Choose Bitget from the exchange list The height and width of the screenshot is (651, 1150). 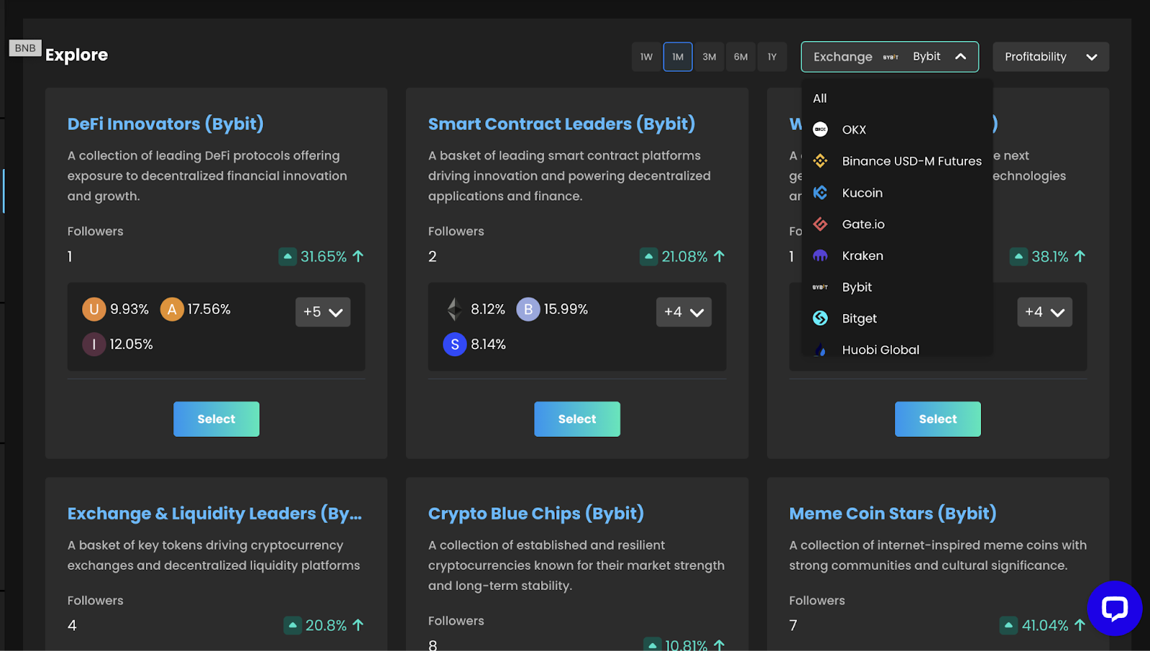[x=897, y=318]
